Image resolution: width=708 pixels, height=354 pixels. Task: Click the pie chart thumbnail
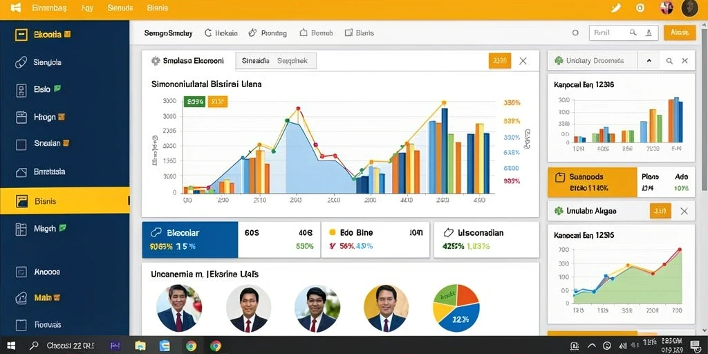click(456, 308)
